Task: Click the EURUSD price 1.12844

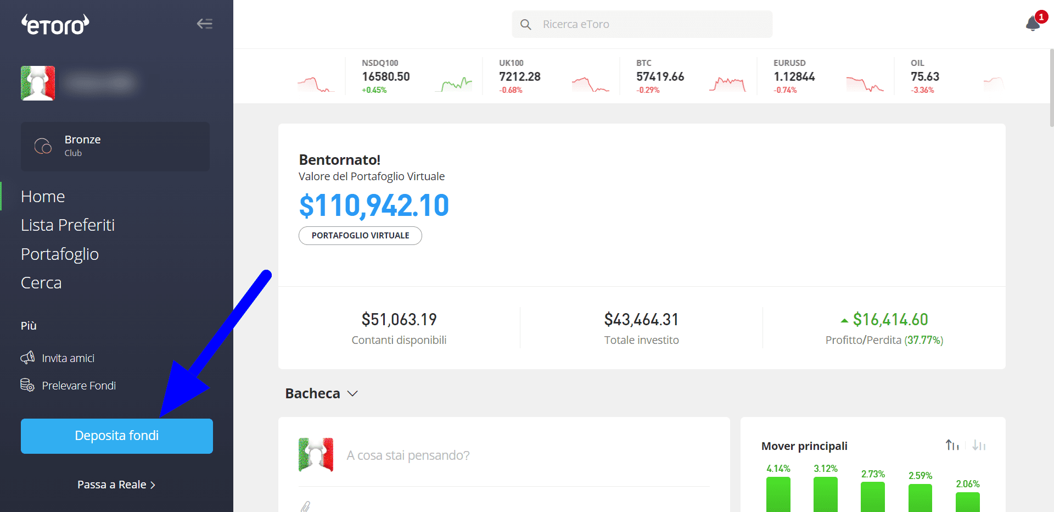Action: pyautogui.click(x=794, y=76)
